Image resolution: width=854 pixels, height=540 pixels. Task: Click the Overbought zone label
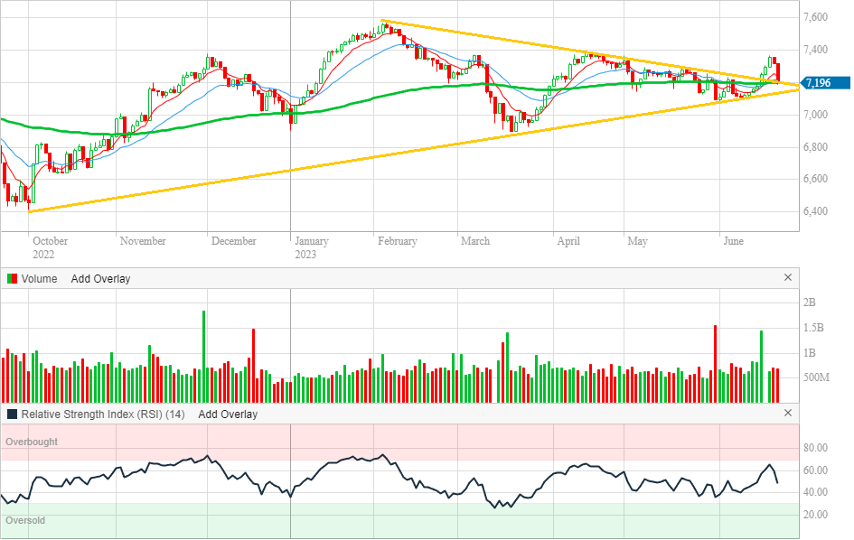coord(32,442)
